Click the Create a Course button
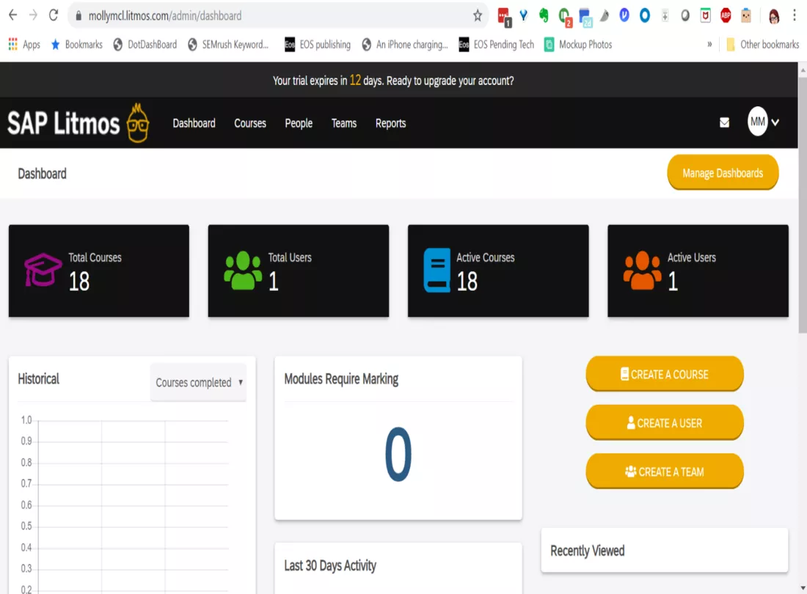Viewport: 807px width, 594px height. [665, 374]
